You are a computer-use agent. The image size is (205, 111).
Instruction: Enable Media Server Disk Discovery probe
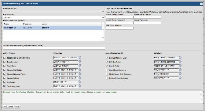(107, 74)
